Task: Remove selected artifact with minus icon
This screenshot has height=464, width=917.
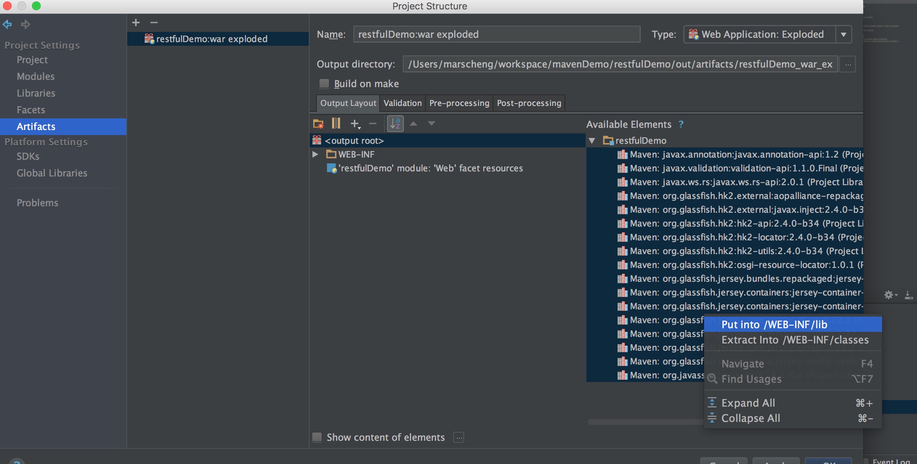Action: pos(154,23)
